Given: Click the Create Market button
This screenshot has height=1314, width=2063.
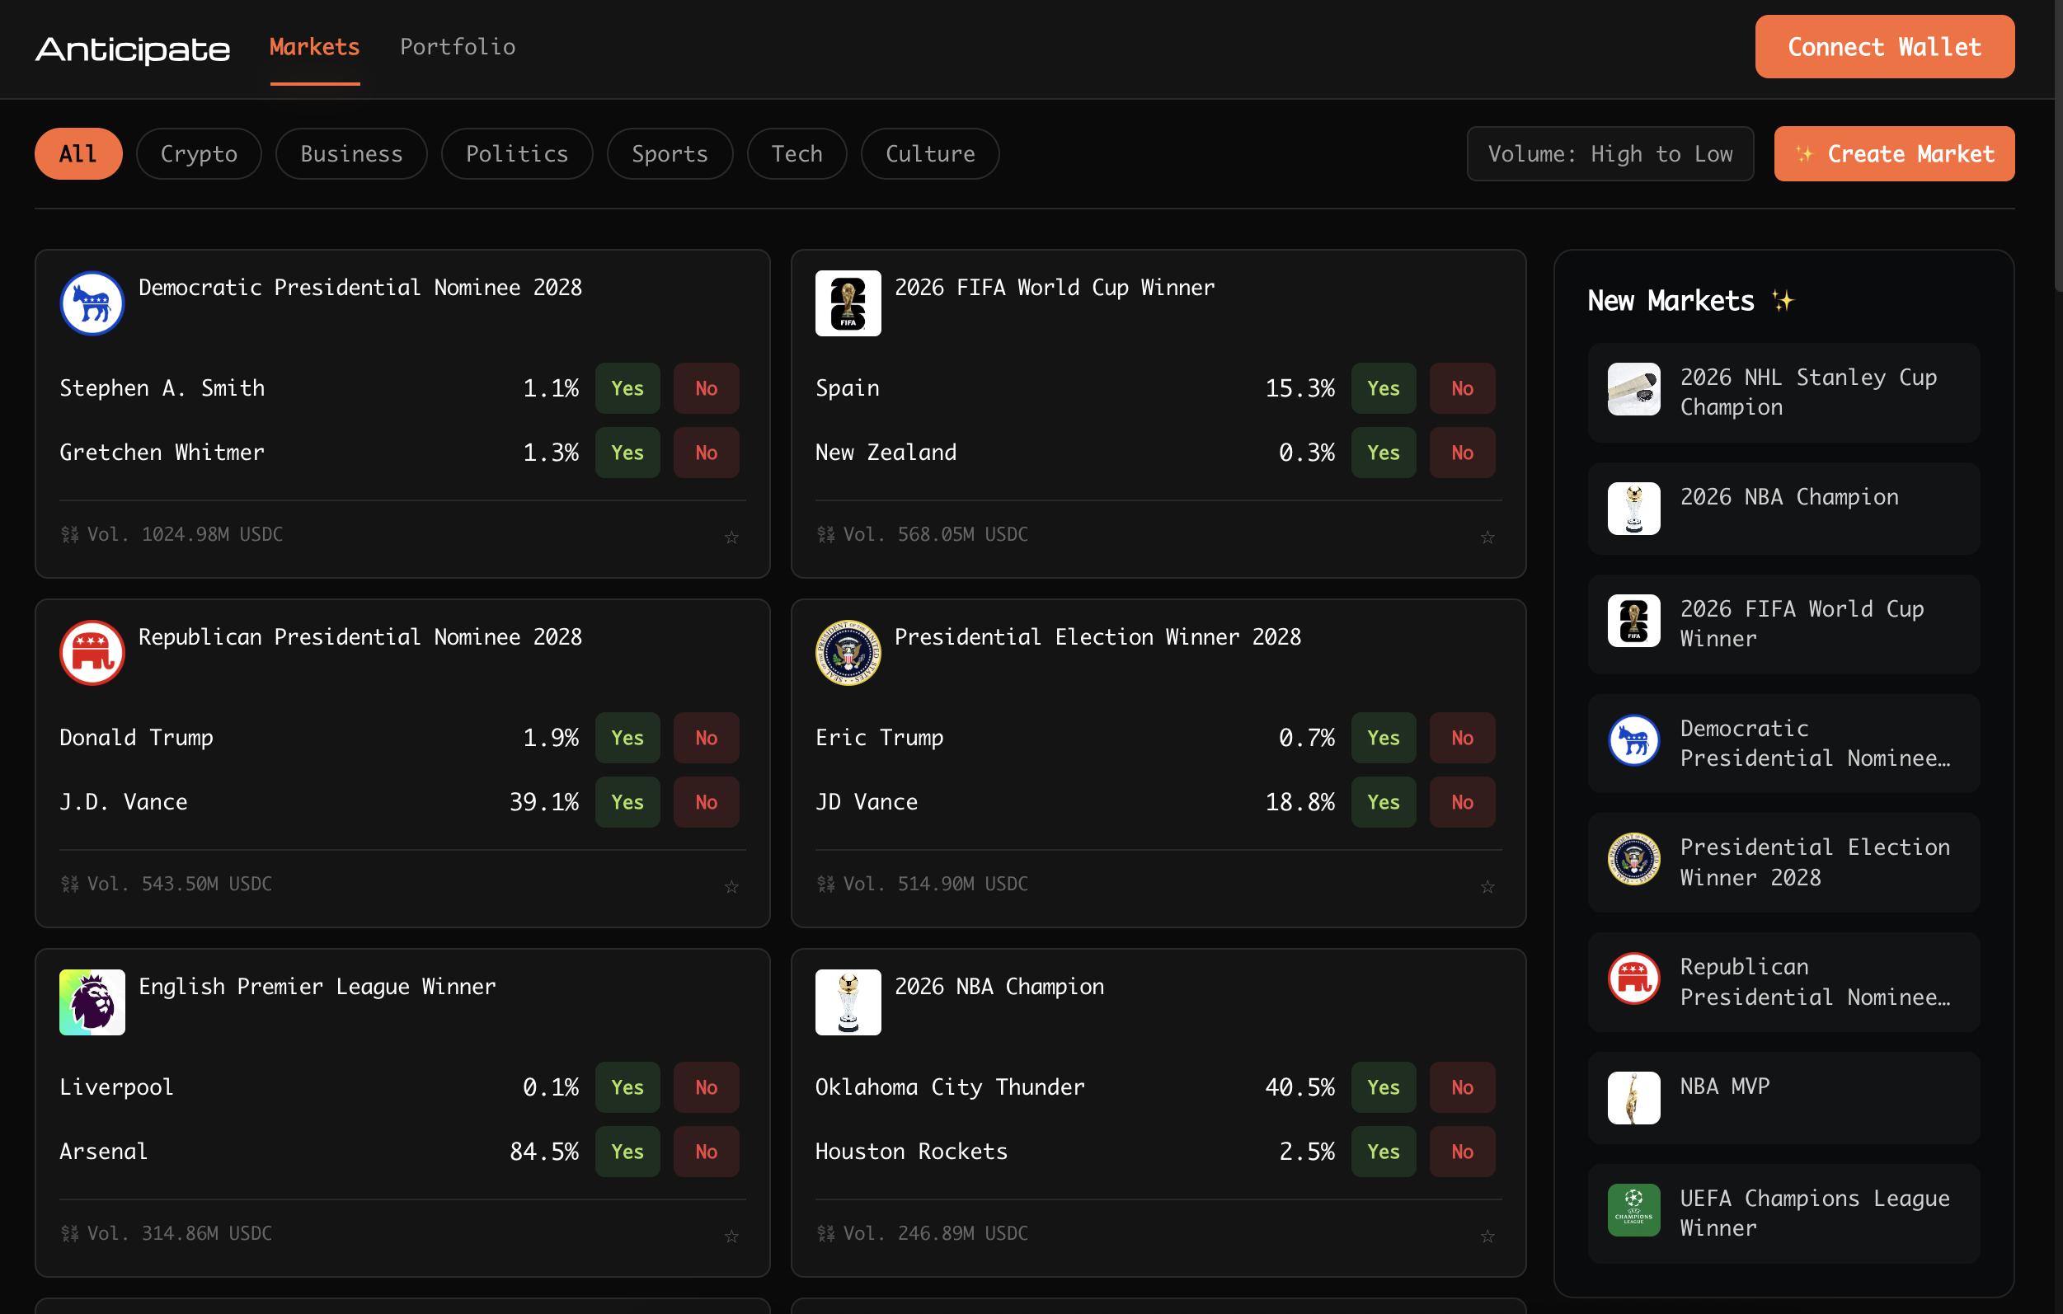Looking at the screenshot, I should tap(1893, 153).
